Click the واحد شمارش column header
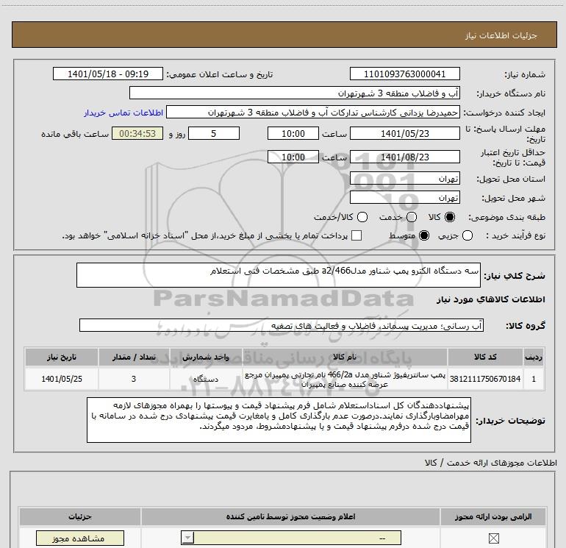Image resolution: width=566 pixels, height=548 pixels. click(205, 357)
